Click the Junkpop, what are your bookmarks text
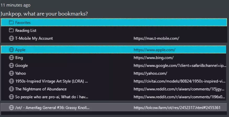This screenshot has height=117, width=229. (44, 14)
